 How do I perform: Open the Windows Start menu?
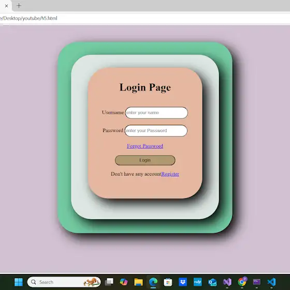point(19,282)
